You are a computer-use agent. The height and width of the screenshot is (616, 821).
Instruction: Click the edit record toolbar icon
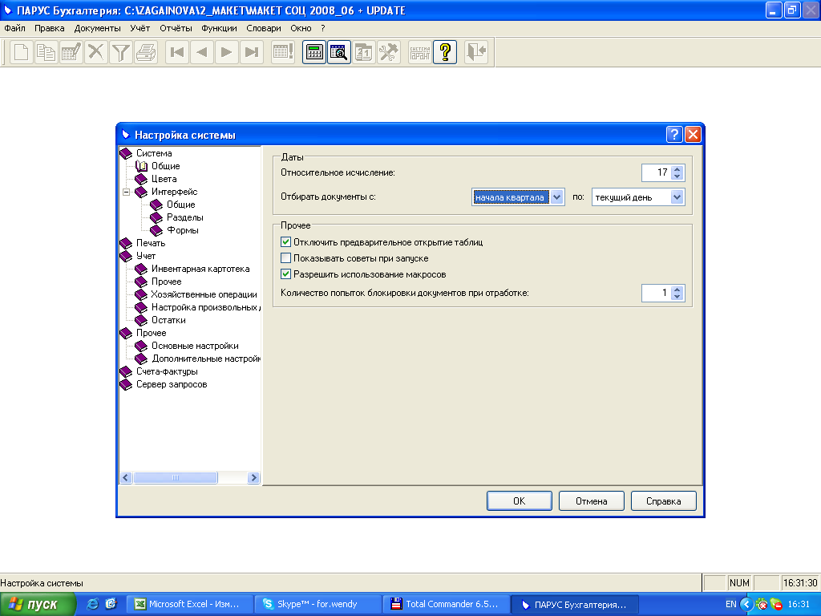pyautogui.click(x=71, y=52)
